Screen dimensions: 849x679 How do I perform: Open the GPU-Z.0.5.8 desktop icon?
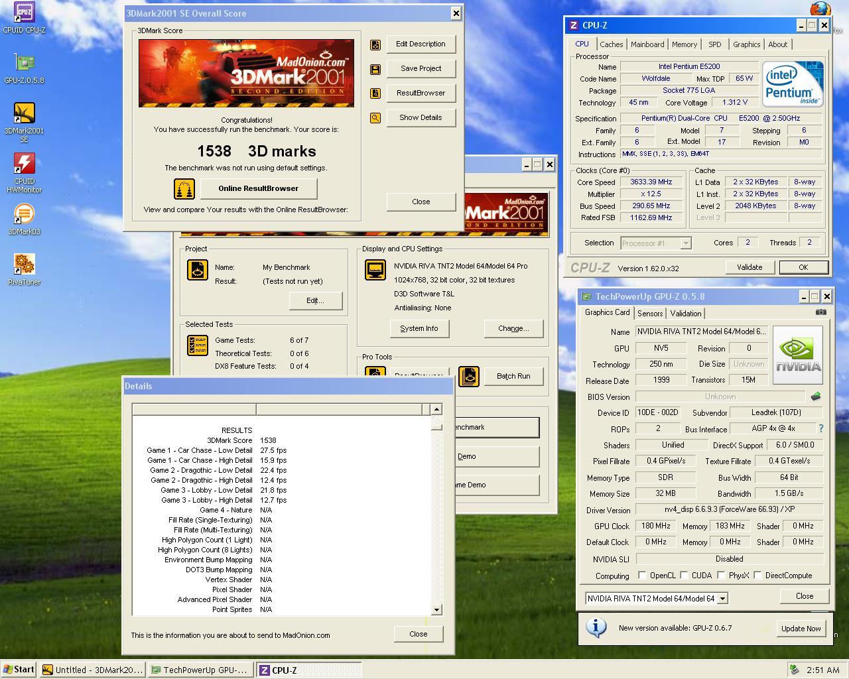(24, 63)
